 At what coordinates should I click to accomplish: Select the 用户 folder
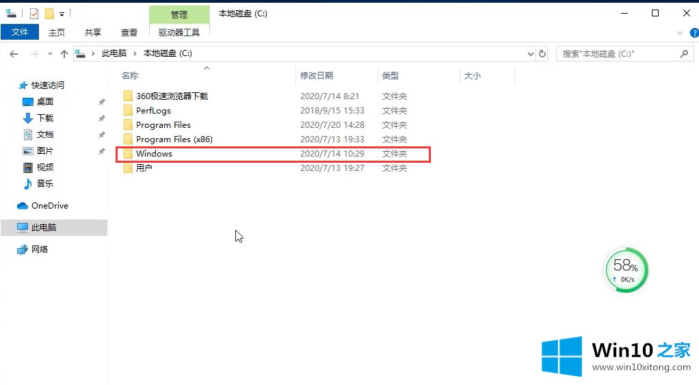(144, 168)
